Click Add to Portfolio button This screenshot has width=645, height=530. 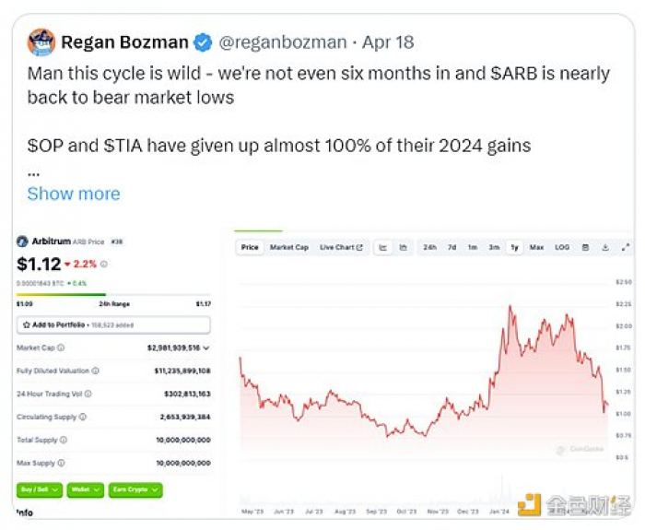click(x=113, y=325)
